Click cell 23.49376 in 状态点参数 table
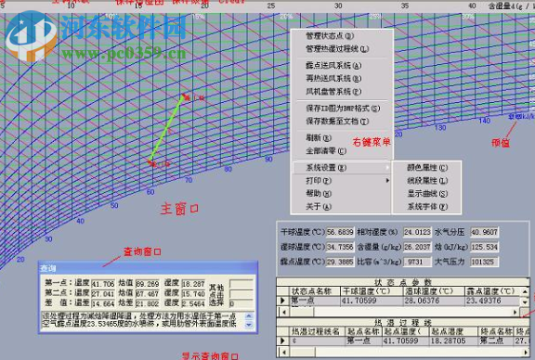The height and width of the screenshot is (360, 535). 492,301
